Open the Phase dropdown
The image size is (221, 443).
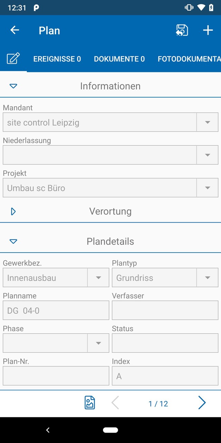(98, 343)
